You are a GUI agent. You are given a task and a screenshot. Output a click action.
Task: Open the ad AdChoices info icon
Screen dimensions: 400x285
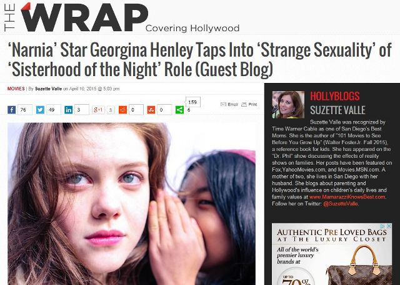[x=382, y=226]
